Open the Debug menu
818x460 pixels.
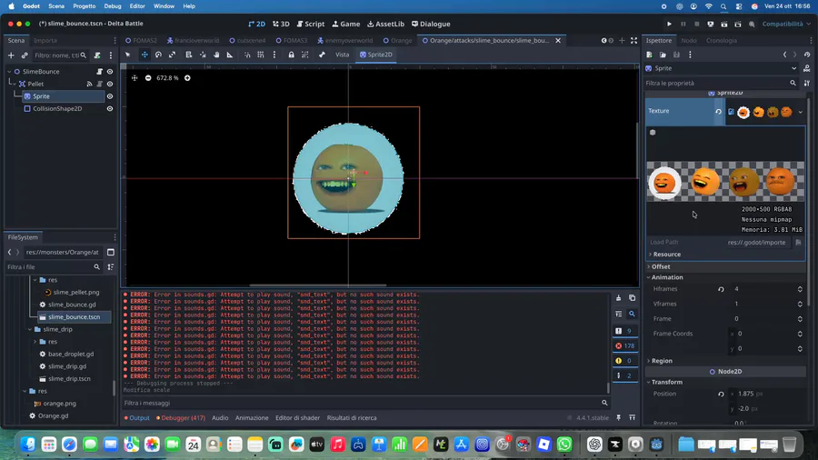112,6
